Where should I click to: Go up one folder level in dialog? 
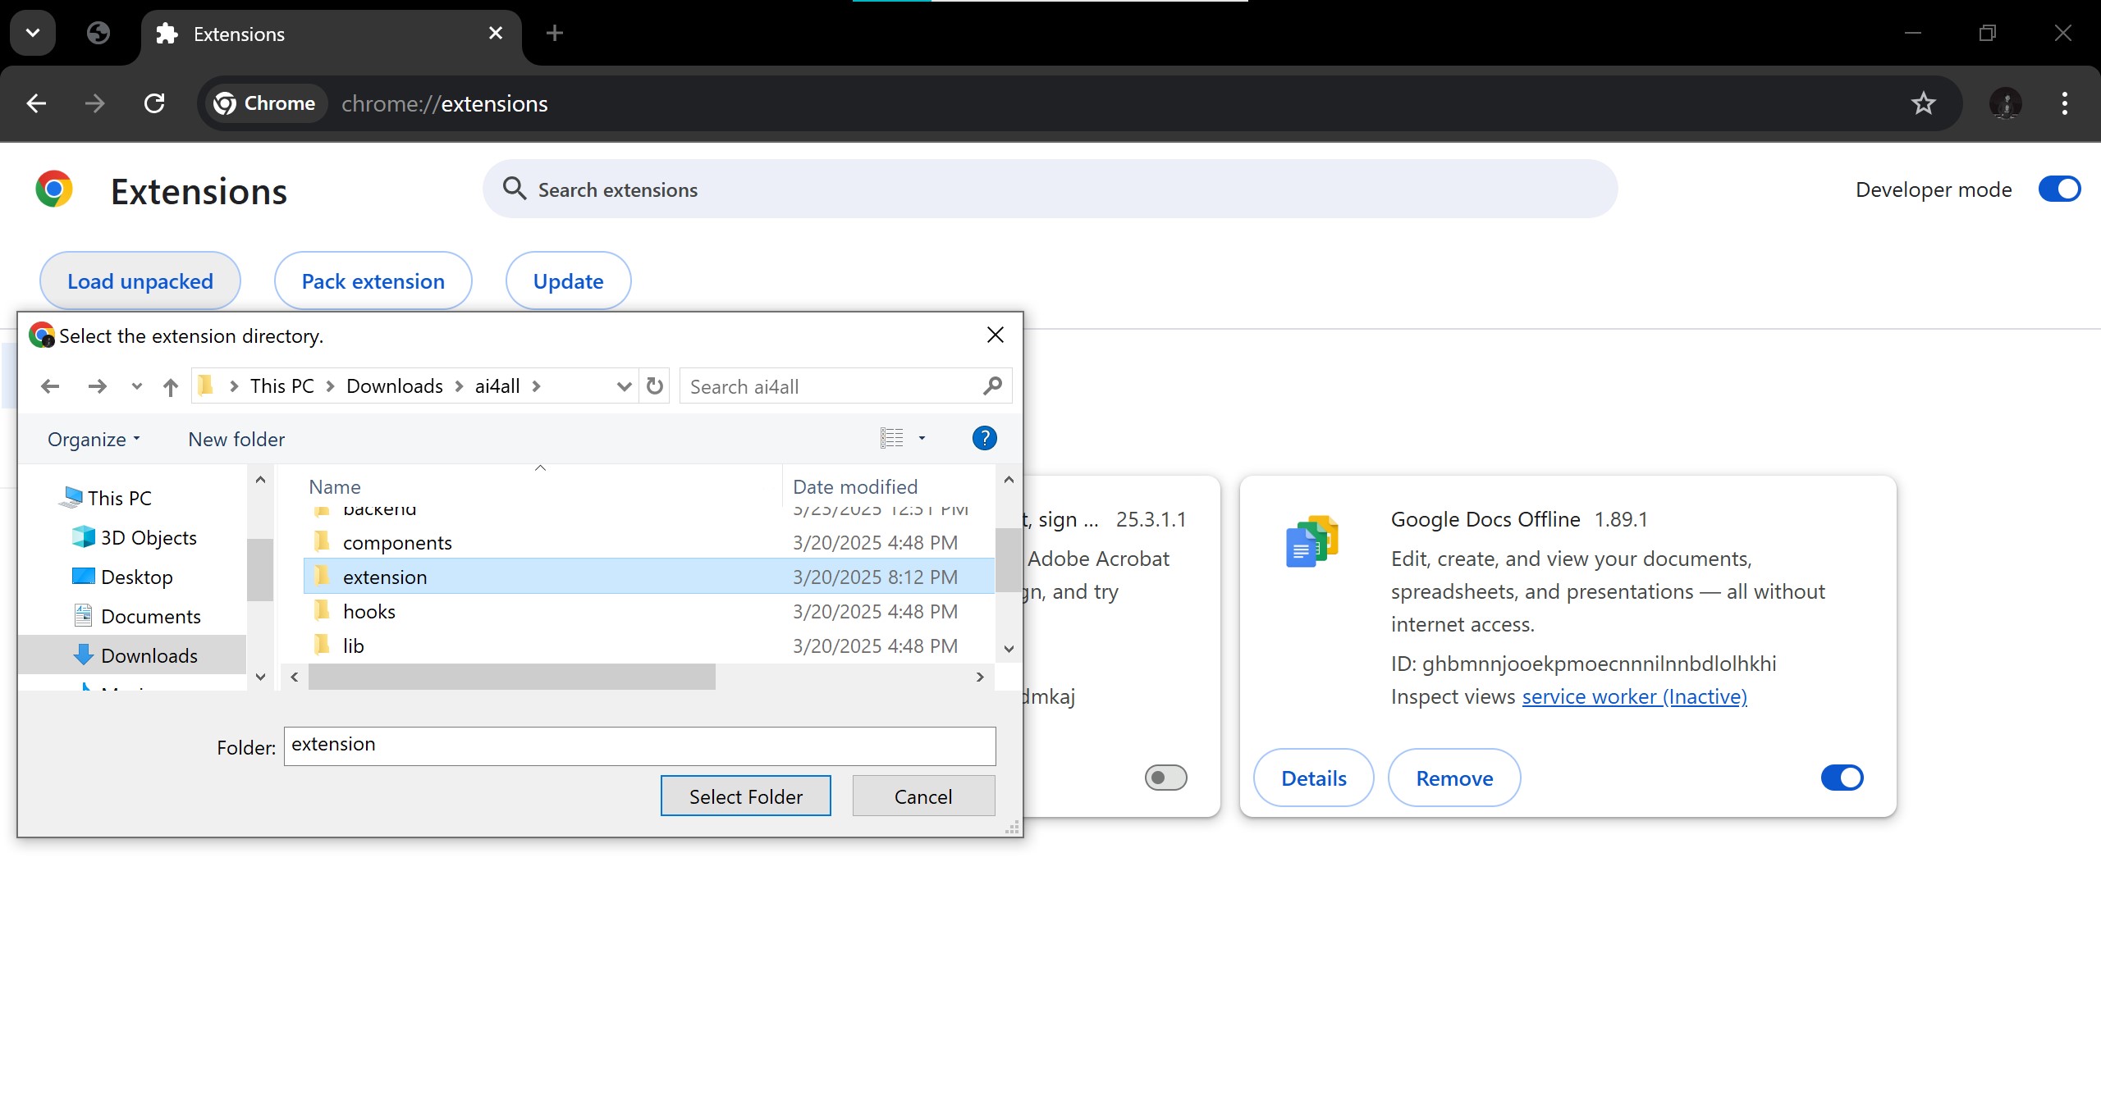tap(170, 386)
